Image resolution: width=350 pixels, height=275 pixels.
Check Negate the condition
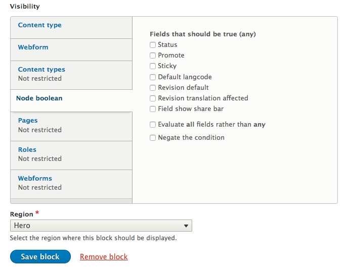(x=153, y=138)
